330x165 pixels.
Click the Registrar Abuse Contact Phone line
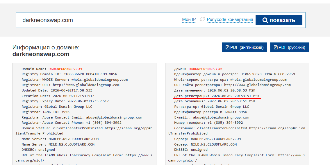click(72, 123)
